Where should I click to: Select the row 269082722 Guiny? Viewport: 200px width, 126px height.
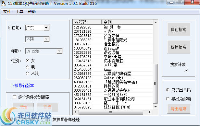(x=113, y=78)
